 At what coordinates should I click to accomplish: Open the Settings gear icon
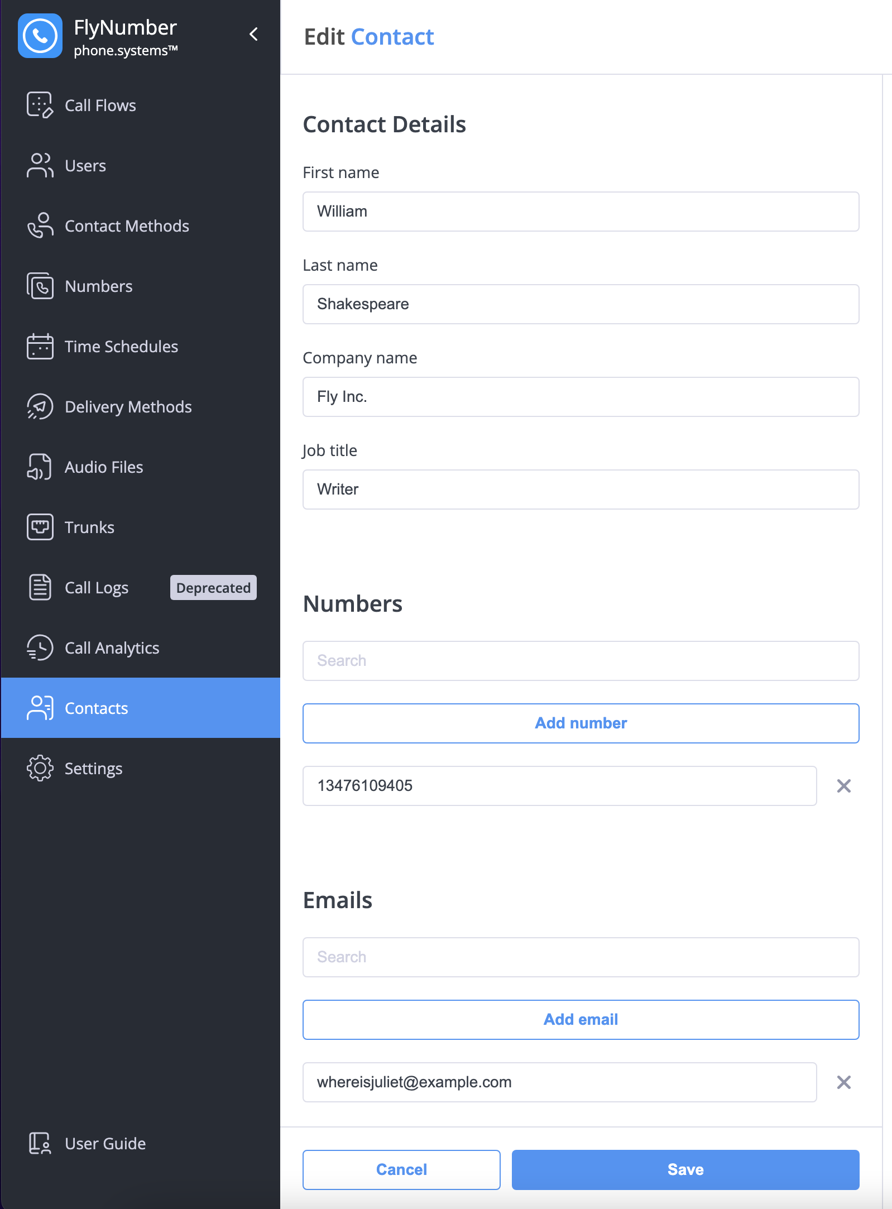pyautogui.click(x=40, y=769)
